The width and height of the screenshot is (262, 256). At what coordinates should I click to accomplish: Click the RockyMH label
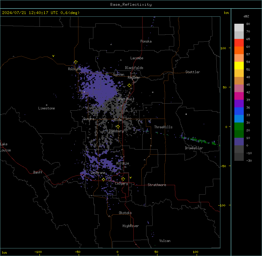74,69
